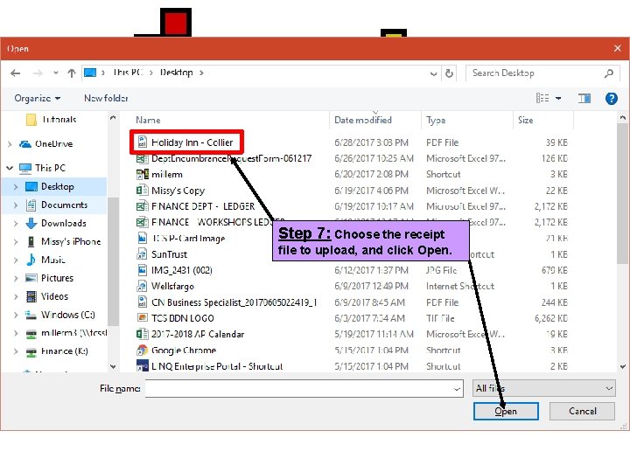Open the Help button

pyautogui.click(x=612, y=98)
